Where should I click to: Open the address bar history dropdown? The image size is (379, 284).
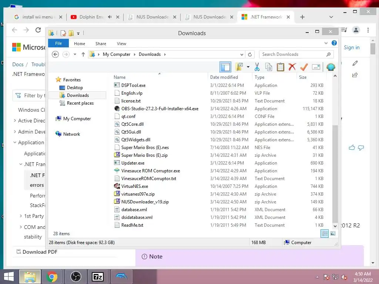tap(242, 54)
